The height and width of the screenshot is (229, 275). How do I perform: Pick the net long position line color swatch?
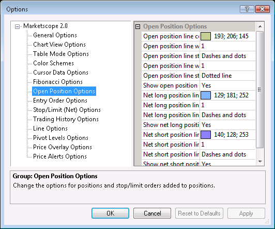206,95
